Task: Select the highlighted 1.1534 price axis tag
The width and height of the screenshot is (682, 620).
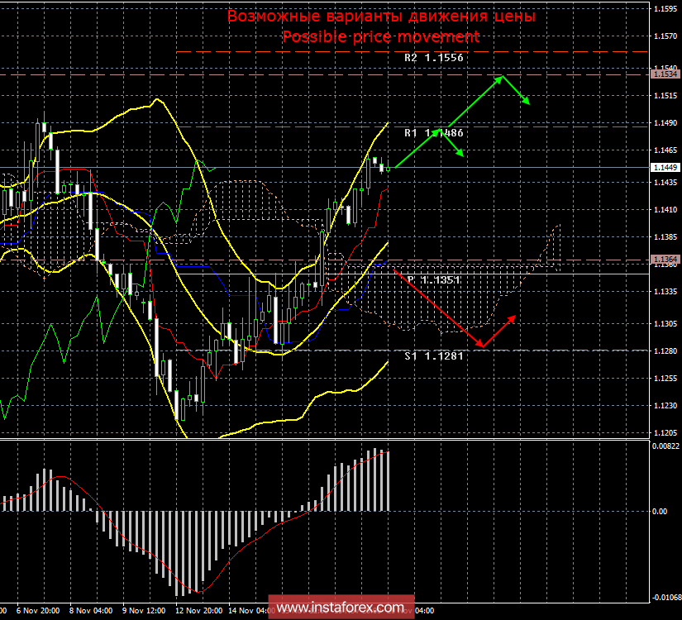Action: (x=665, y=74)
